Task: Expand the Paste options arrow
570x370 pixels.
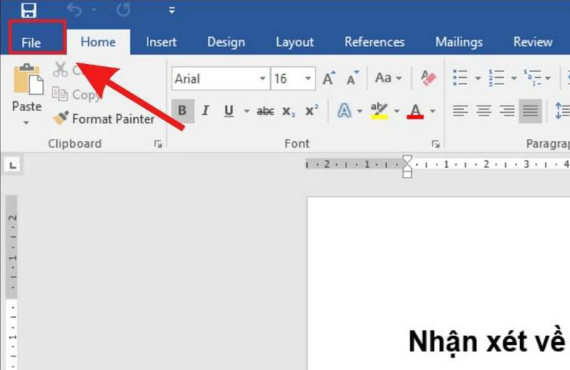Action: click(26, 123)
